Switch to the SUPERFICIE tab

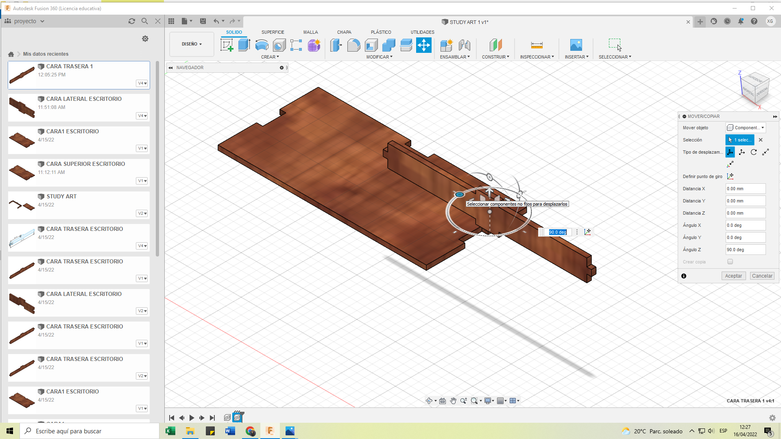pos(273,32)
